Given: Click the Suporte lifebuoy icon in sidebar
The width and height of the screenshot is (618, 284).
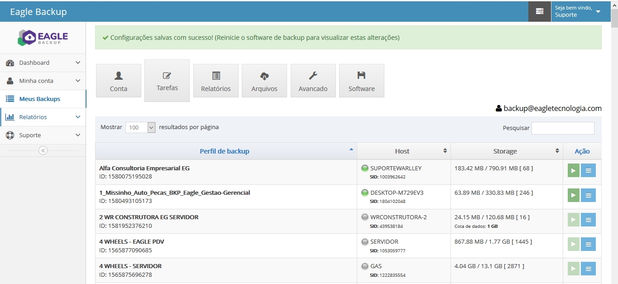Looking at the screenshot, I should (x=10, y=135).
